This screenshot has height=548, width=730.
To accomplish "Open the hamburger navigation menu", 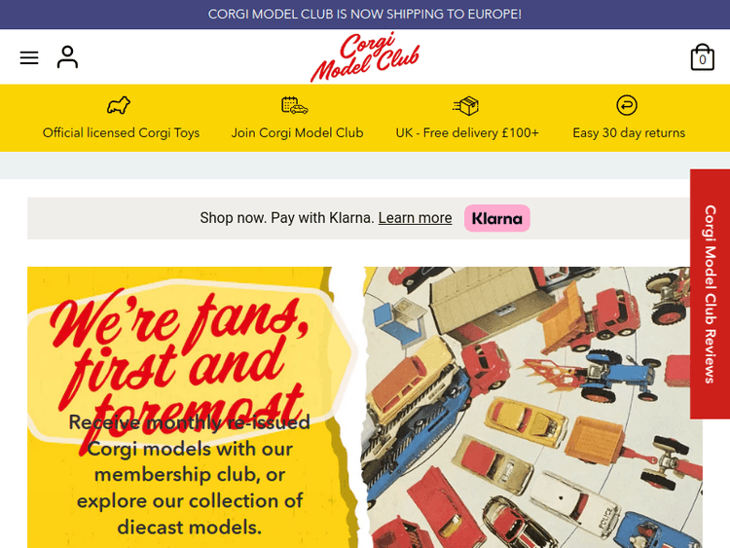I will point(29,57).
